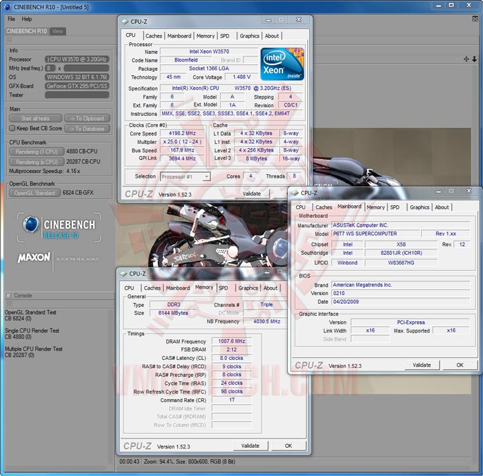Open the About tab in the Mainboard CPU-Z window
This screenshot has width=483, height=476.
[x=441, y=207]
